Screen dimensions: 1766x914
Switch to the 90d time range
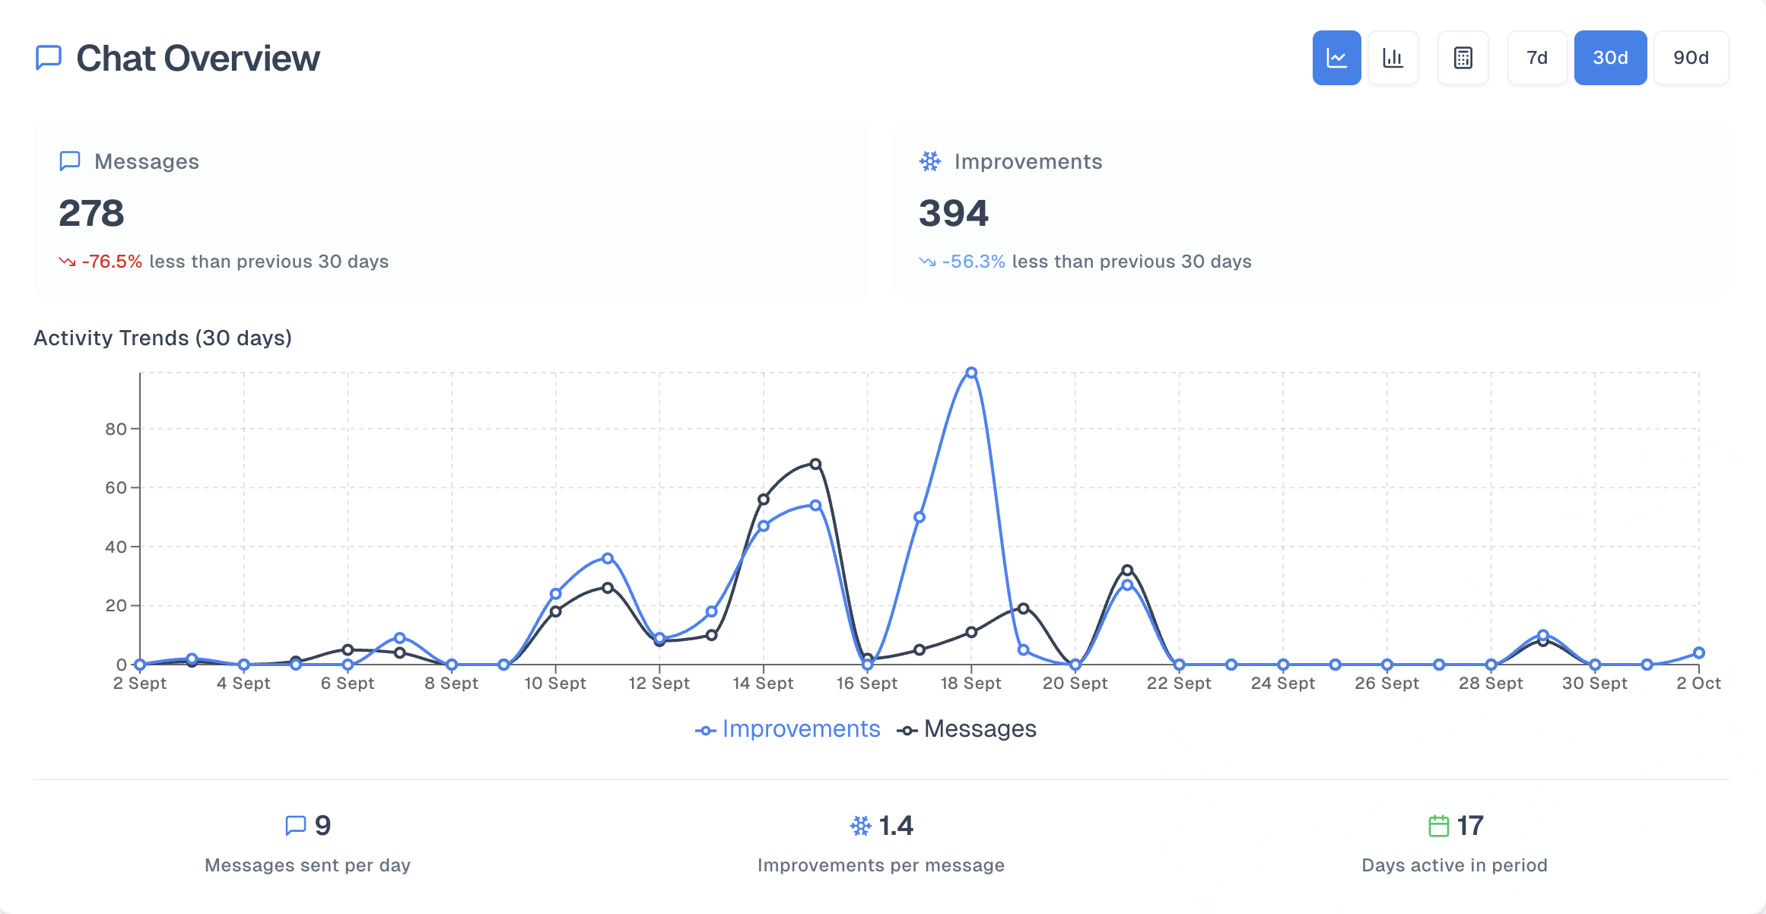(1690, 57)
